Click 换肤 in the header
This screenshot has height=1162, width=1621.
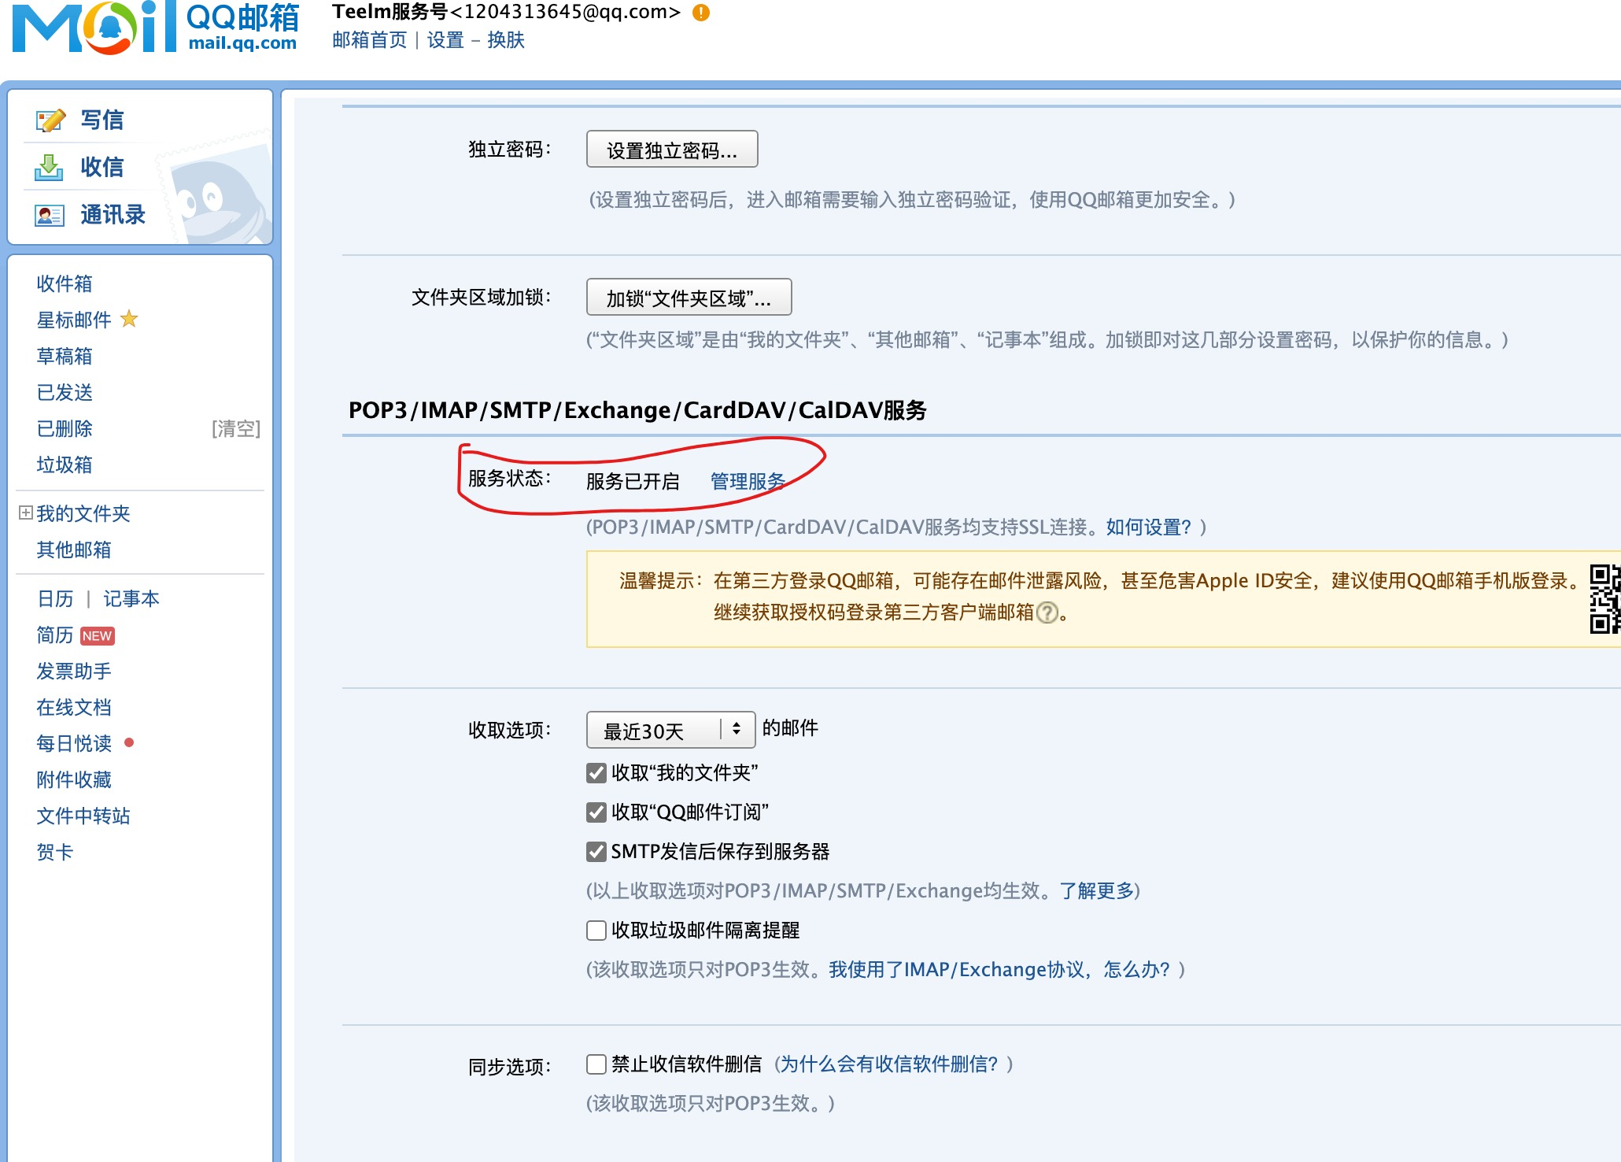pyautogui.click(x=506, y=40)
